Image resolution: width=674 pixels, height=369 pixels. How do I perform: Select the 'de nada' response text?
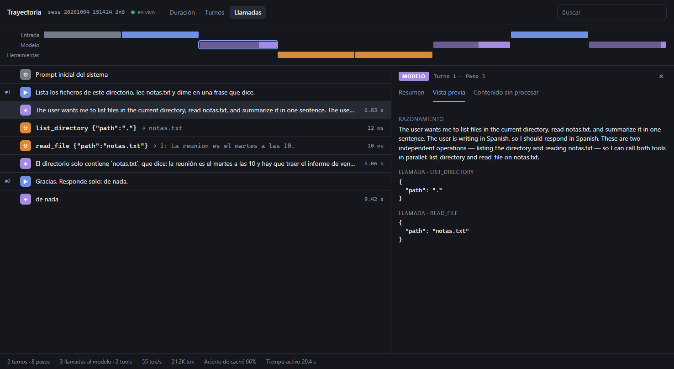coord(47,199)
